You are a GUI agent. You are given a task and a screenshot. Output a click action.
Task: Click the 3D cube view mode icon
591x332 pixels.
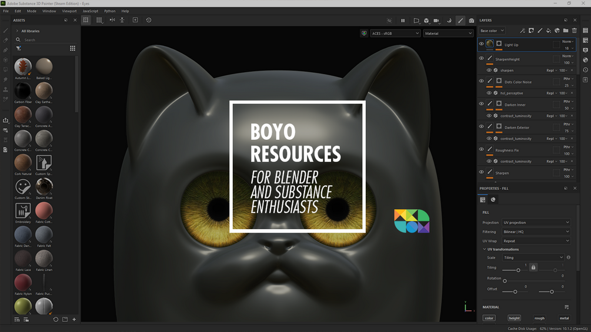[x=426, y=21]
